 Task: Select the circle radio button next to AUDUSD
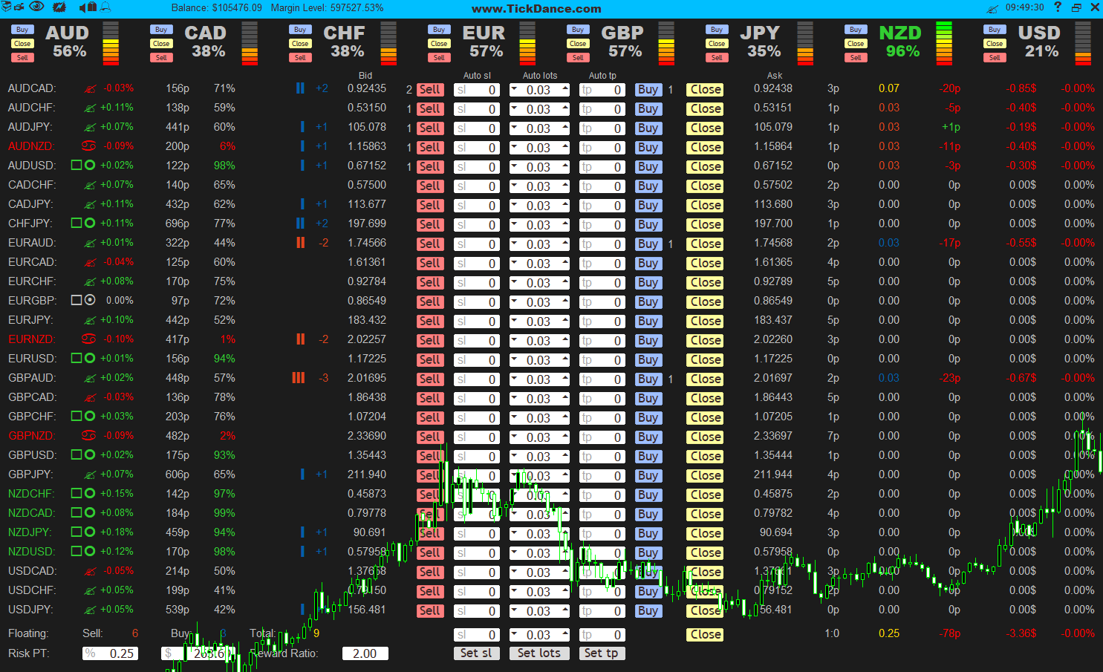pos(90,166)
